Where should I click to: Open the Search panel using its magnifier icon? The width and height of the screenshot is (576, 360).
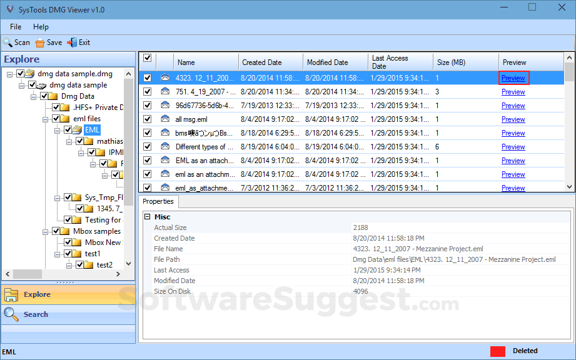tap(10, 314)
